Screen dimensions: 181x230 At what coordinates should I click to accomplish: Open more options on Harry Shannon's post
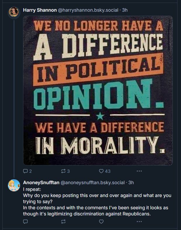tap(139, 171)
